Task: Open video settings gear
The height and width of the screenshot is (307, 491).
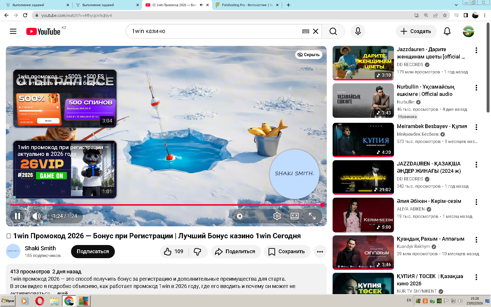Action: (277, 216)
